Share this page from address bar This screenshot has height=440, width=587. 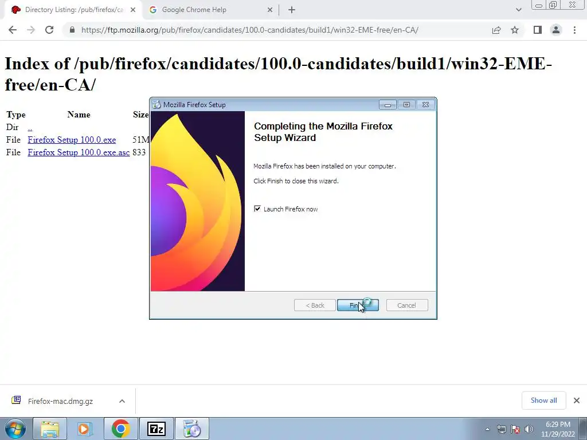[x=496, y=30]
